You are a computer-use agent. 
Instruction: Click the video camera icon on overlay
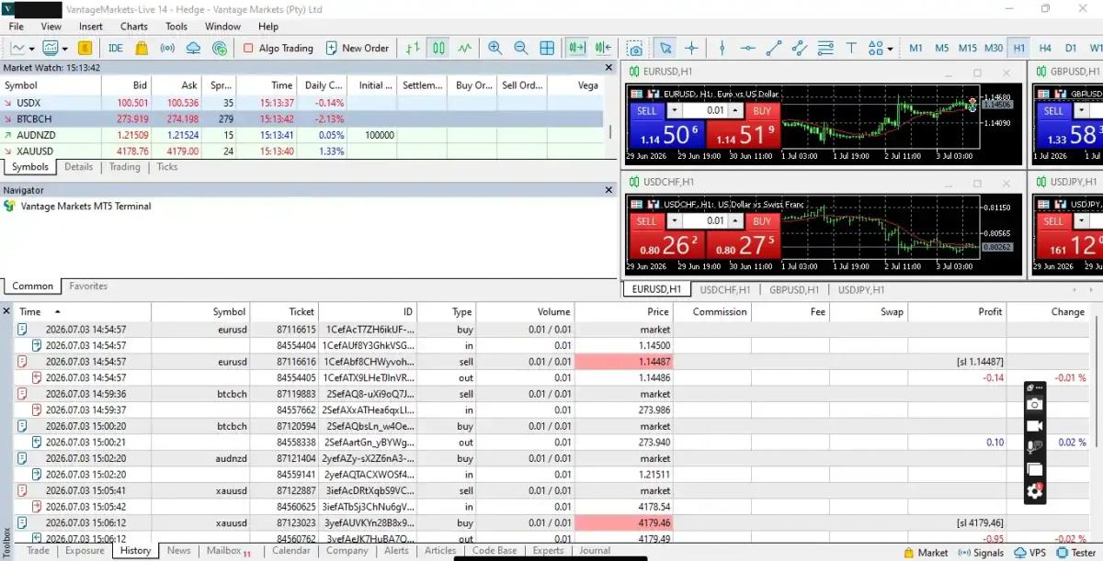[x=1034, y=426]
